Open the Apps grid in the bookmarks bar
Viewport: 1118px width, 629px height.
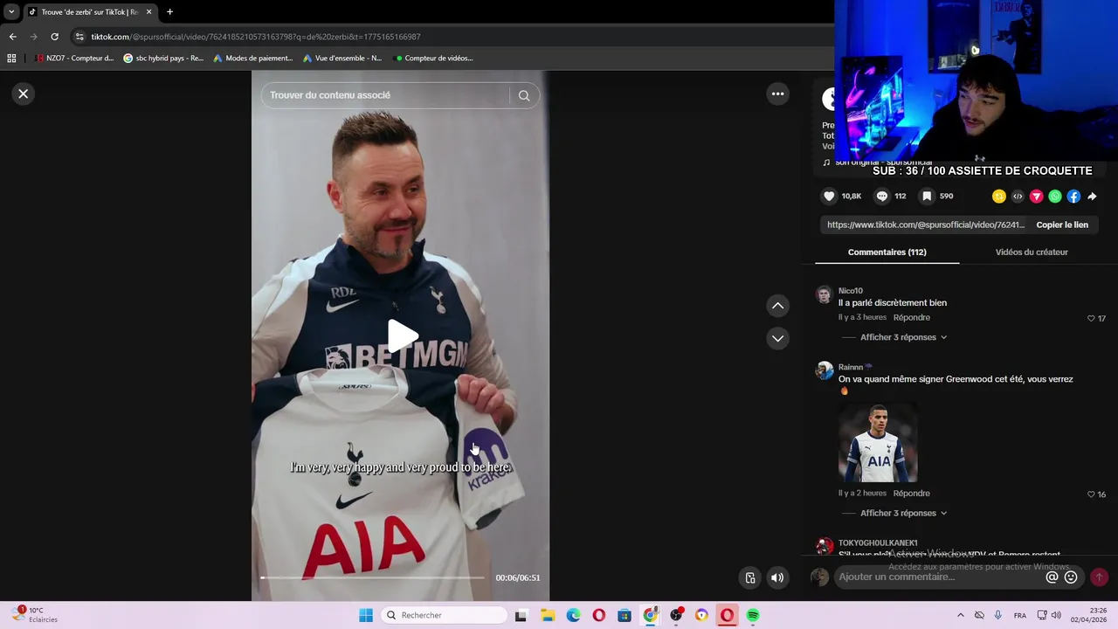click(11, 59)
